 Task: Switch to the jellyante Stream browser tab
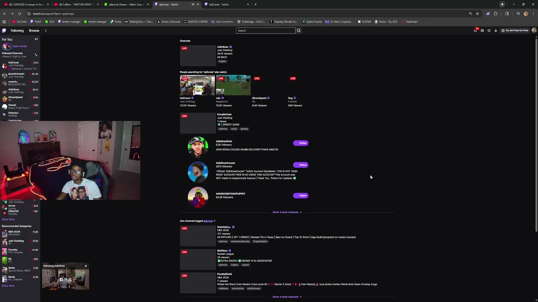click(x=126, y=4)
